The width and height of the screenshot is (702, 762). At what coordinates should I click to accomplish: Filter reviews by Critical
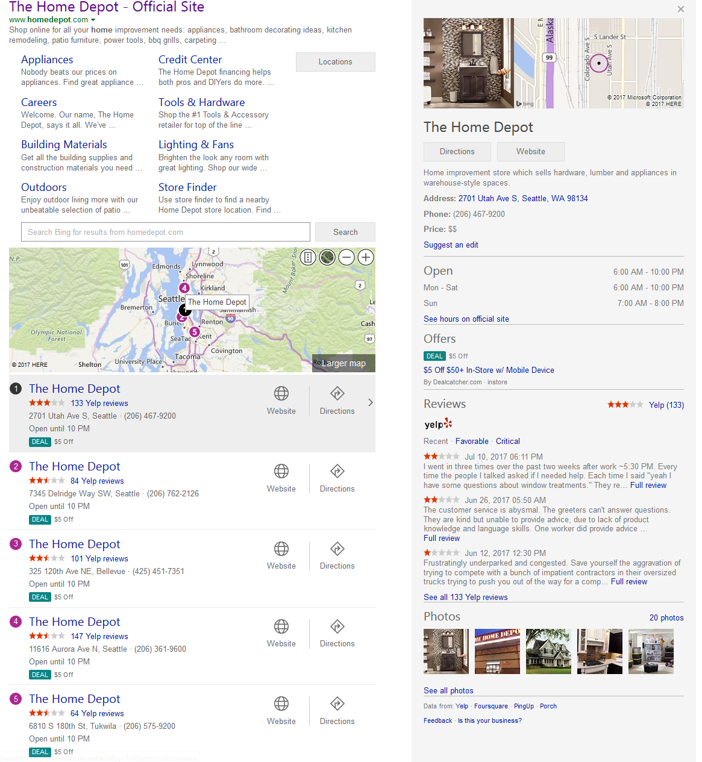click(507, 441)
